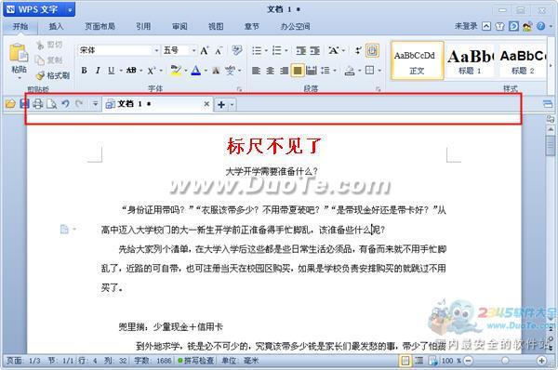Image resolution: width=558 pixels, height=370 pixels.
Task: Toggle italic formatting (I)
Action: 98,71
